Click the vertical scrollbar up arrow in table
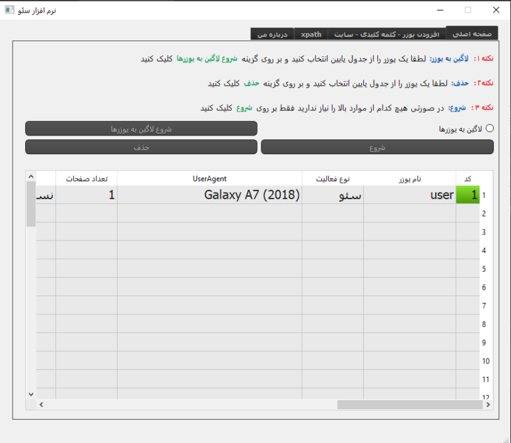Viewport: 511px width, 443px height. (31, 176)
